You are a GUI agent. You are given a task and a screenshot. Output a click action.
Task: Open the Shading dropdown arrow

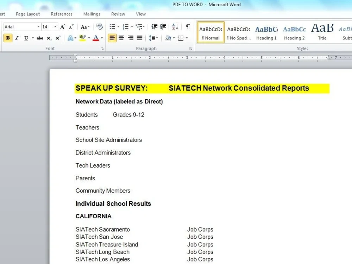point(174,38)
